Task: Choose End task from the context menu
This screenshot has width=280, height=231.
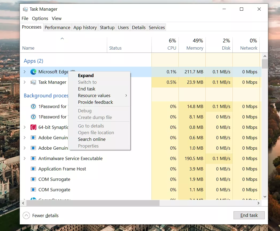Action: [87, 89]
